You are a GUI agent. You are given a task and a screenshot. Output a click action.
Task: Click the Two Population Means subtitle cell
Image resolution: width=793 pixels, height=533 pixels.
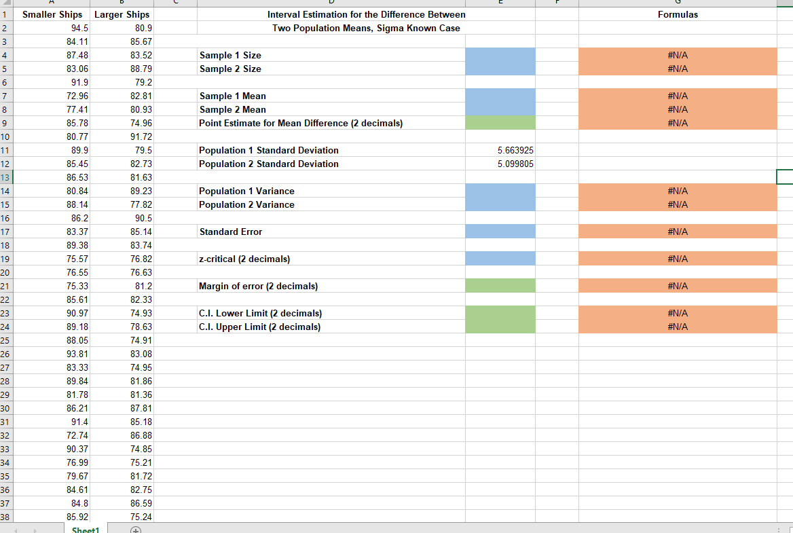[x=366, y=28]
